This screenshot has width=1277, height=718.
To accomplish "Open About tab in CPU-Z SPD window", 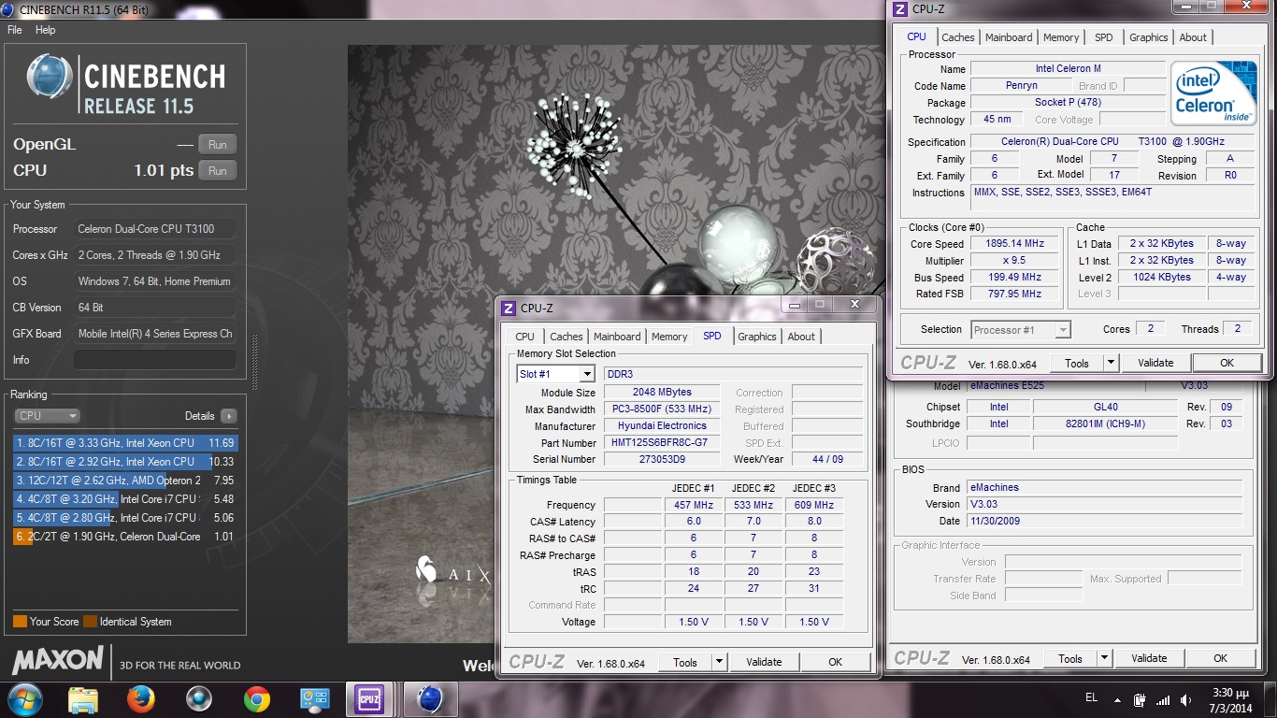I will [801, 337].
